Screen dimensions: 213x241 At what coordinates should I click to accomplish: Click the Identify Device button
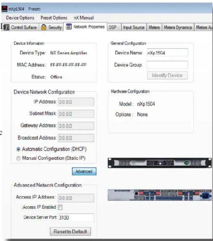(x=167, y=75)
